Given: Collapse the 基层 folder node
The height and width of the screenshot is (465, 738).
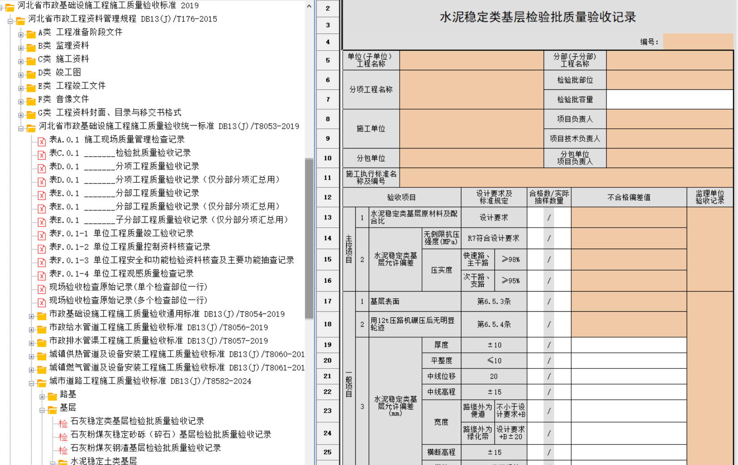Looking at the screenshot, I should click(x=42, y=410).
